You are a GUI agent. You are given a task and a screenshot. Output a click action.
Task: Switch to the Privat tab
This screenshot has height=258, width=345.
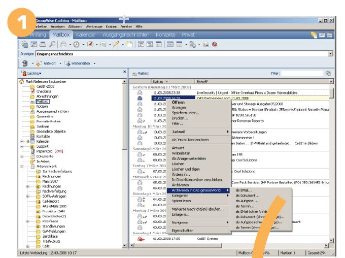pos(188,35)
